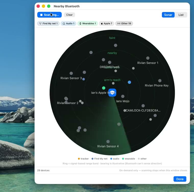Switch to Sonar view
194x192 pixels.
point(168,15)
